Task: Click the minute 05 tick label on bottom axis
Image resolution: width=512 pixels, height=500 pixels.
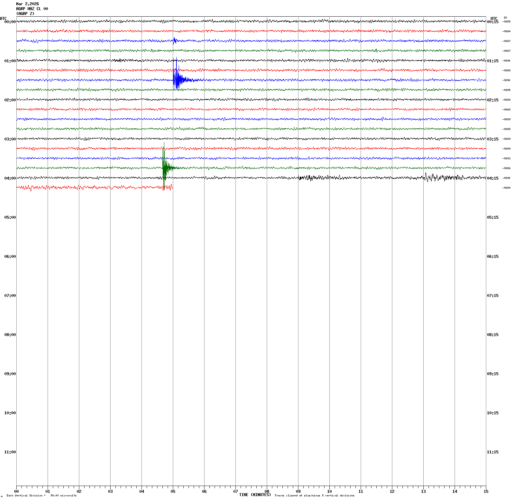Action: click(x=173, y=492)
